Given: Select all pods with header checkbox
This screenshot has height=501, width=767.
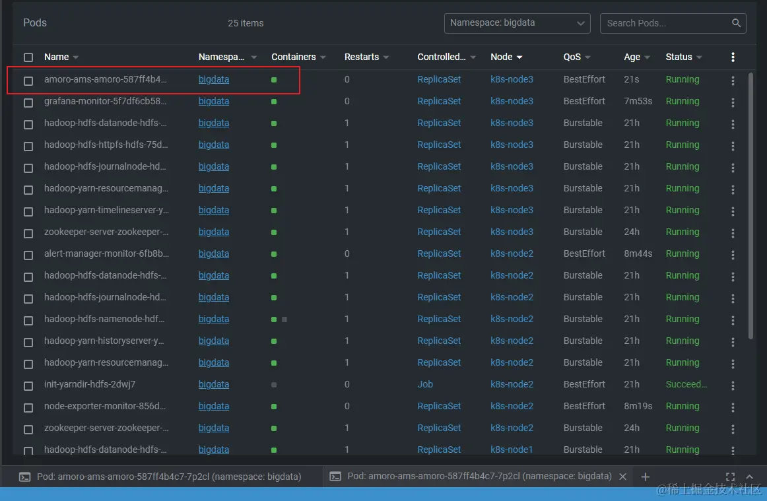Looking at the screenshot, I should click(x=28, y=57).
